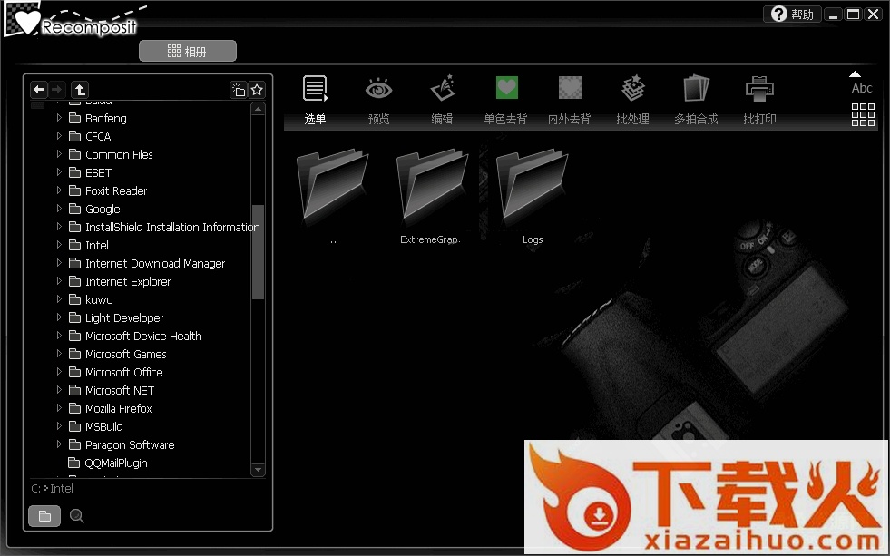Viewport: 890px width, 556px height.
Task: Choose the 内外去背 inside-outside removal tool
Action: 569,89
